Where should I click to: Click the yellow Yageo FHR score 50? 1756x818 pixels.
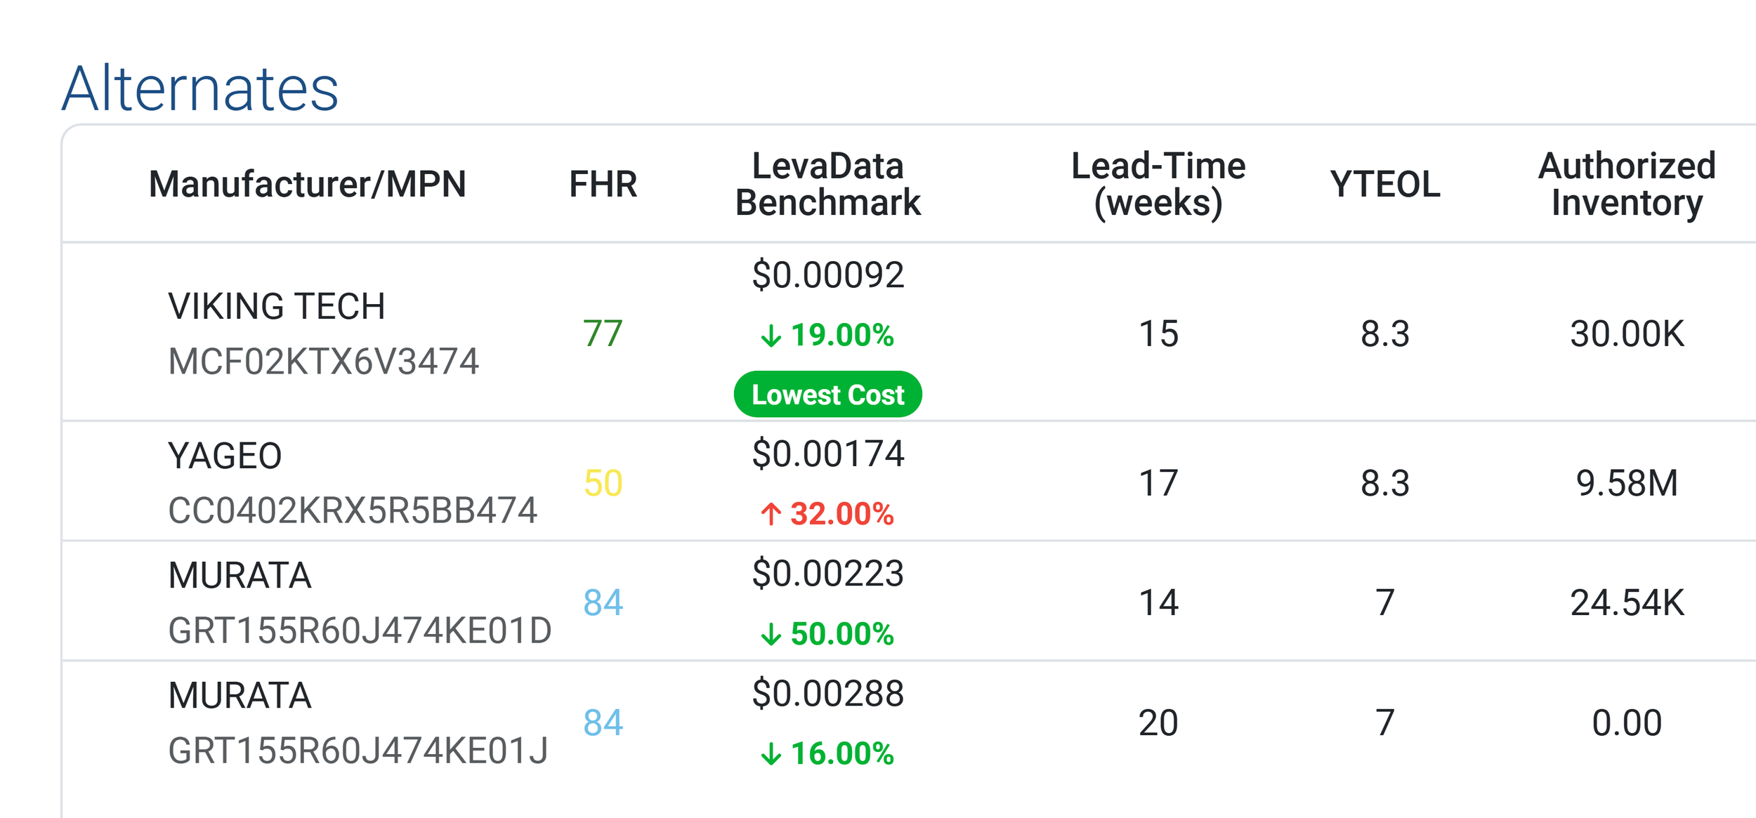pyautogui.click(x=603, y=483)
